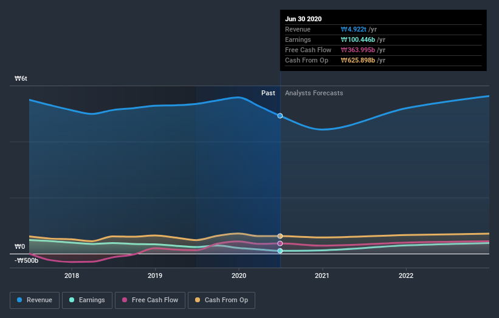Select the 2018 x-axis label
Image resolution: width=499 pixels, height=318 pixels.
(72, 276)
